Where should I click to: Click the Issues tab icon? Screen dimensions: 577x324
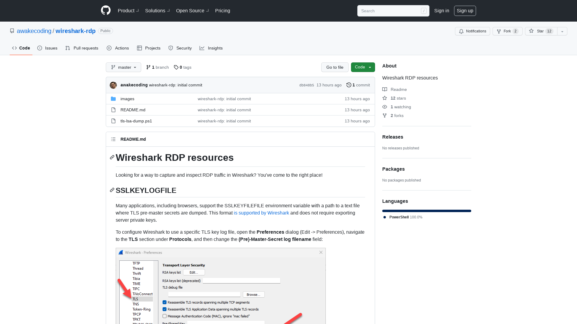pyautogui.click(x=40, y=48)
